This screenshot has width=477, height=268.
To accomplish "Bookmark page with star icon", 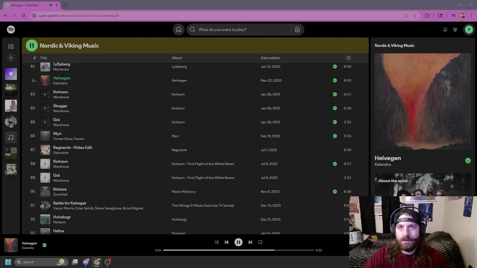I will 414,16.
